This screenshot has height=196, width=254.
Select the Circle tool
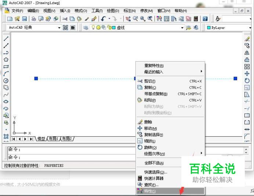tap(6, 81)
